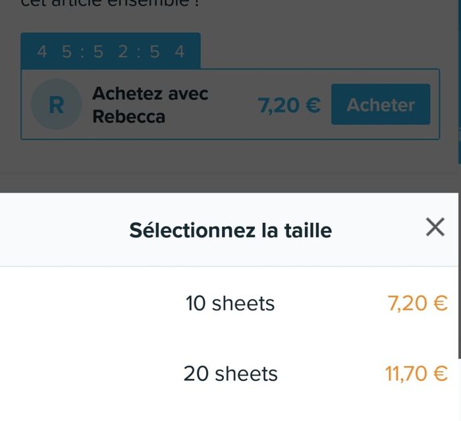Click the 7,20 € group-buy price

(x=289, y=105)
